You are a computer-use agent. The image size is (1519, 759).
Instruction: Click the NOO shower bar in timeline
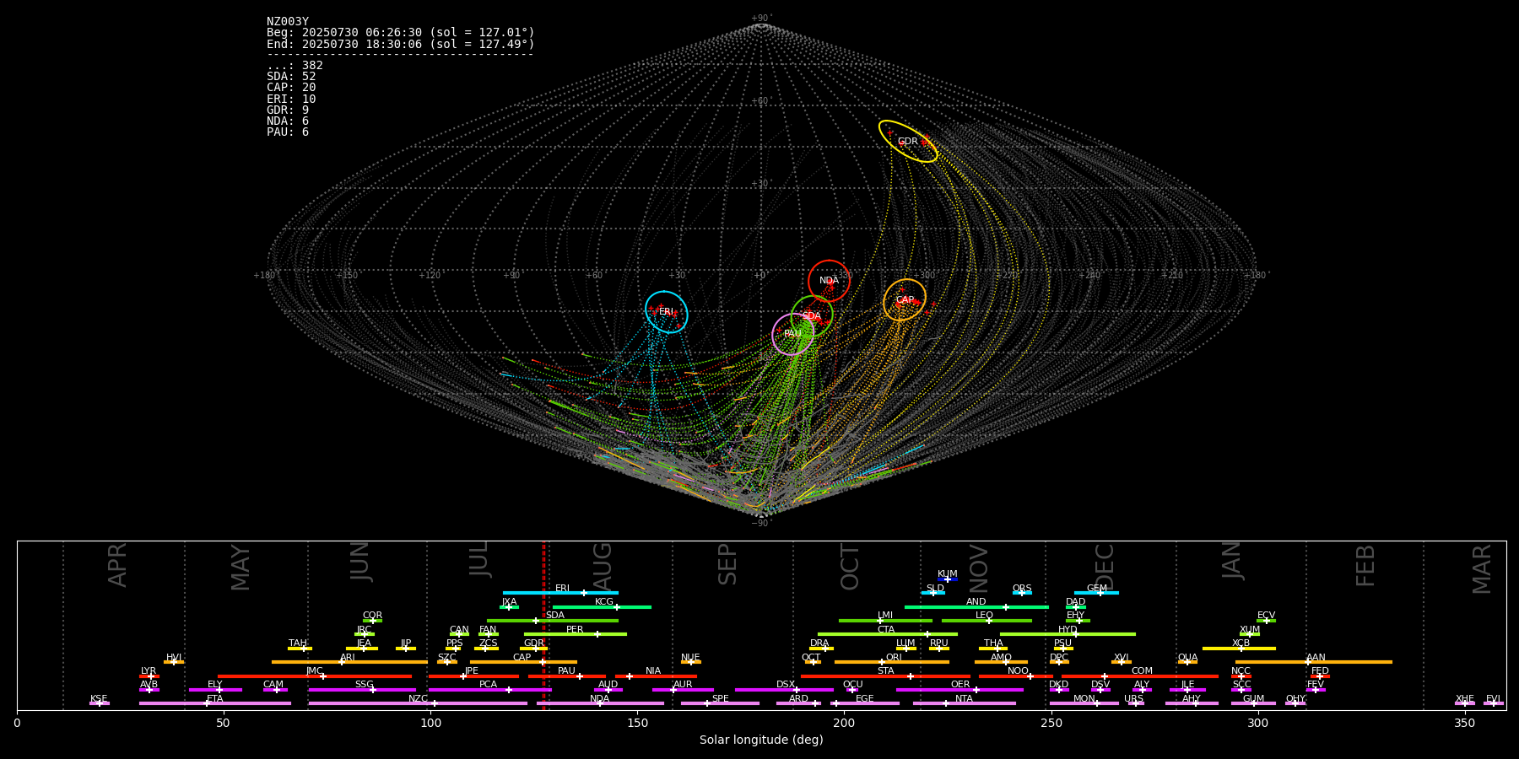[1016, 676]
